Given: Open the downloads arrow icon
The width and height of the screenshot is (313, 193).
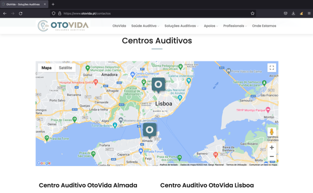Looking at the screenshot, I should 293,13.
